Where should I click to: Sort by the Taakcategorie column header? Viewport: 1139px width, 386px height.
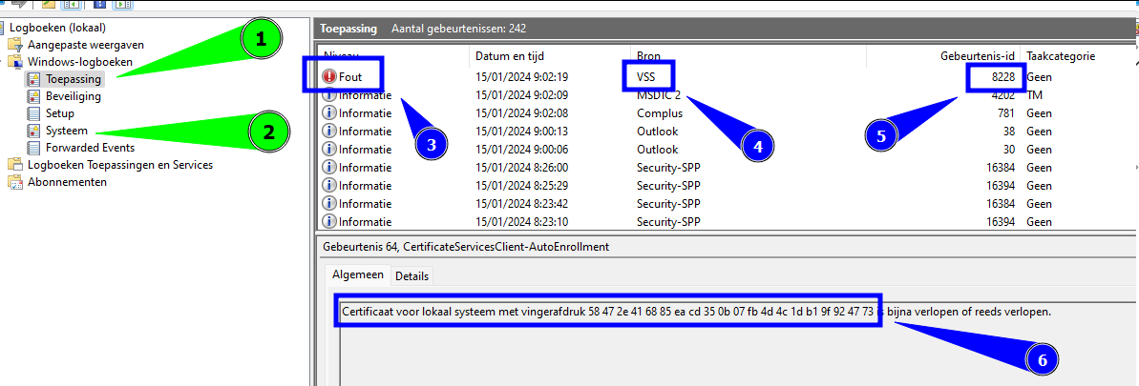(1061, 56)
